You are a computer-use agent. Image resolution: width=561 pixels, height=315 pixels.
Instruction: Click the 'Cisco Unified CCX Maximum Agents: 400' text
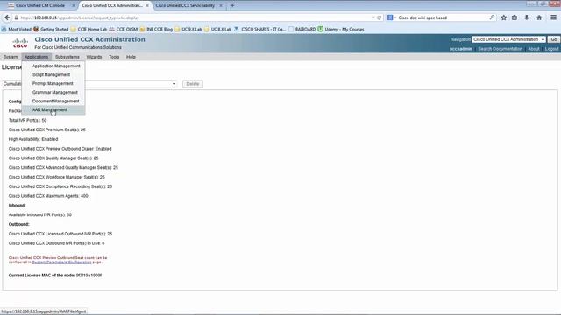(48, 196)
